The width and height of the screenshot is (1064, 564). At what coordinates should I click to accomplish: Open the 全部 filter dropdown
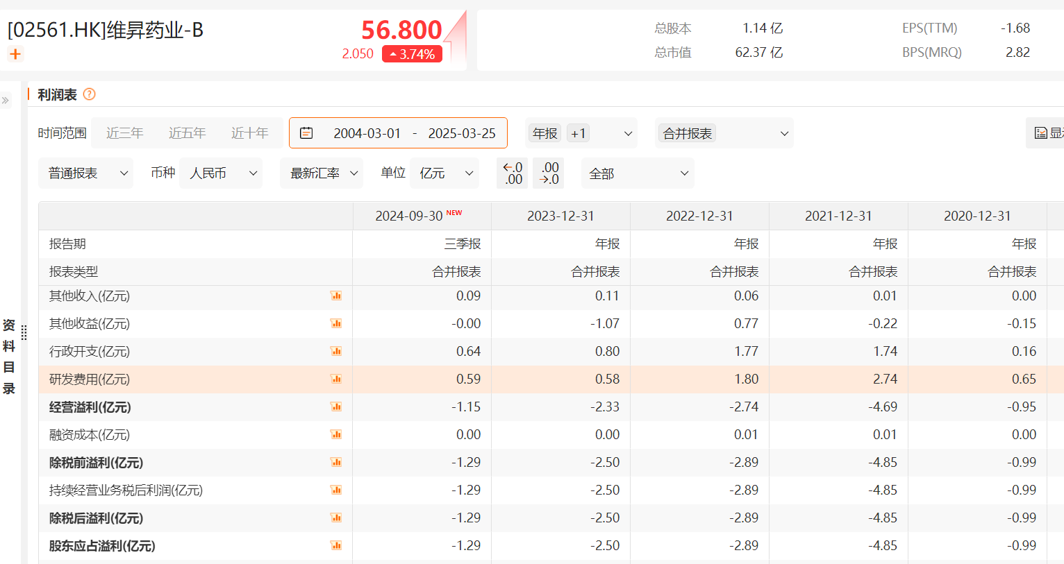tap(638, 173)
